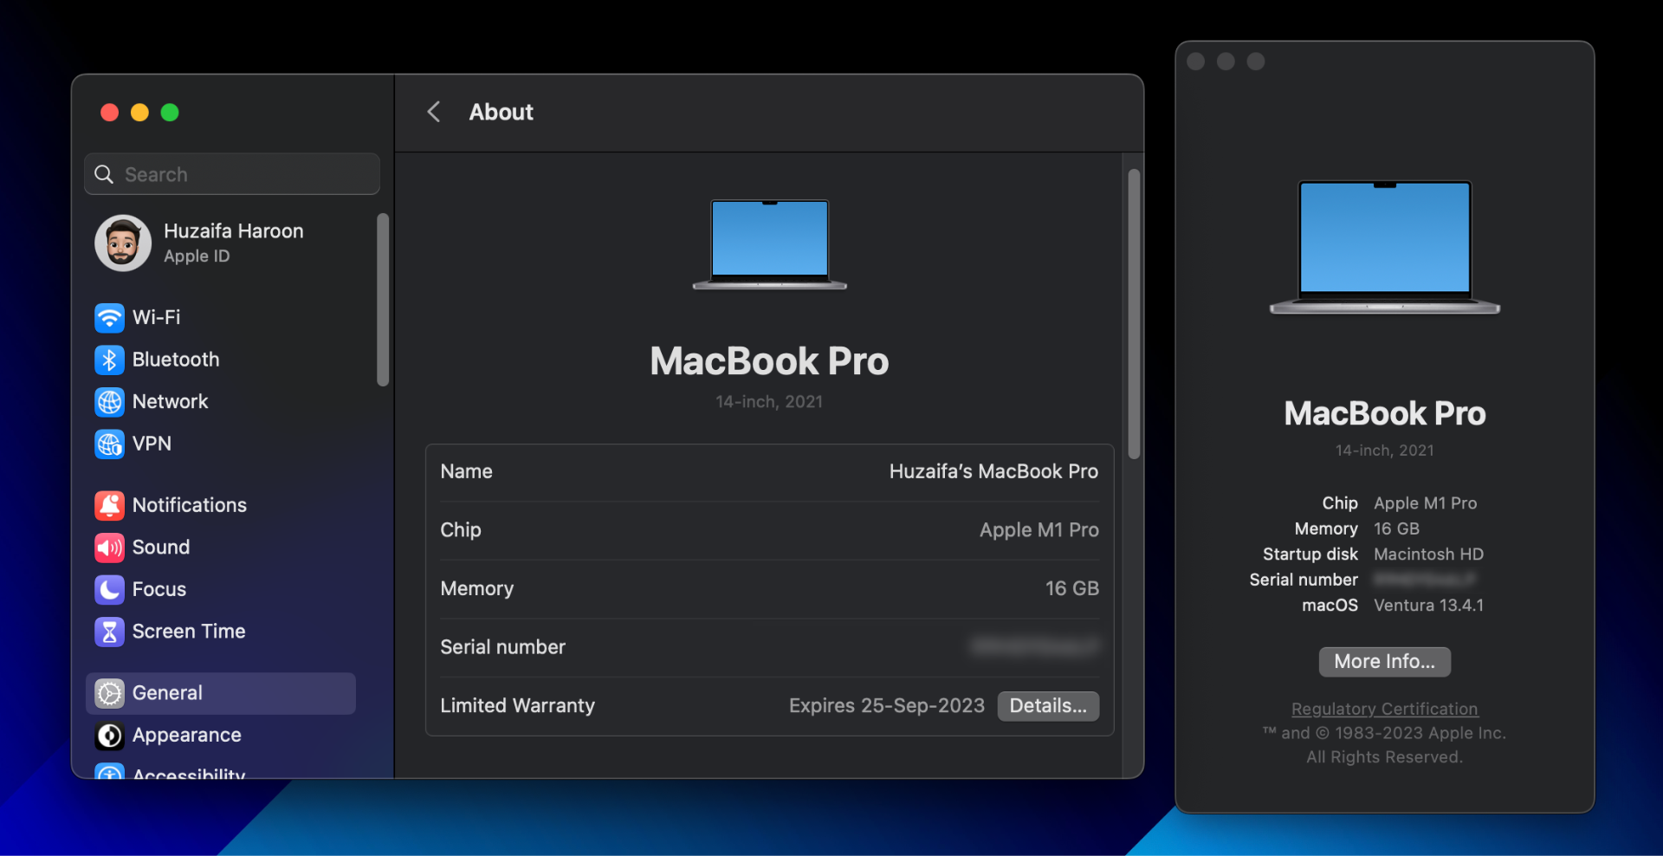Open the Notifications bell icon

tap(109, 505)
